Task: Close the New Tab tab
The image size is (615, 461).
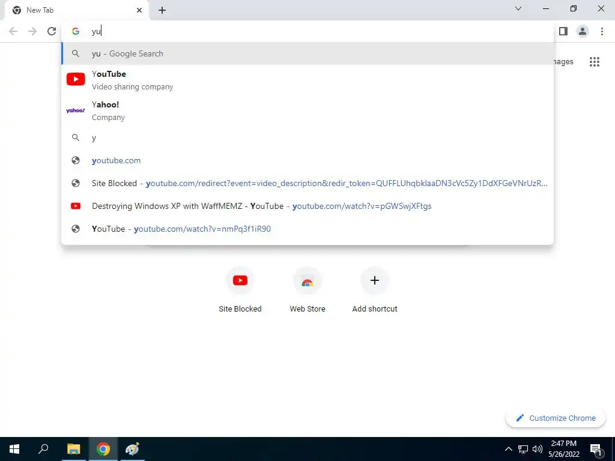Action: [x=139, y=10]
